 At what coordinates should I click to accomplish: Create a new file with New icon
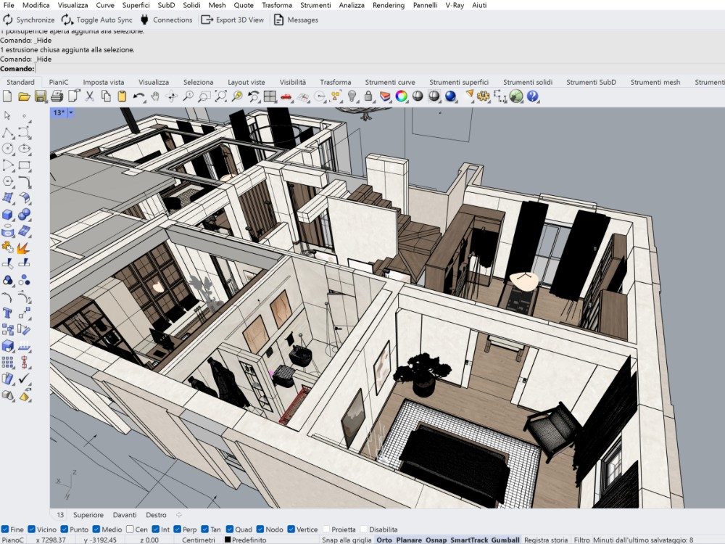coord(7,96)
